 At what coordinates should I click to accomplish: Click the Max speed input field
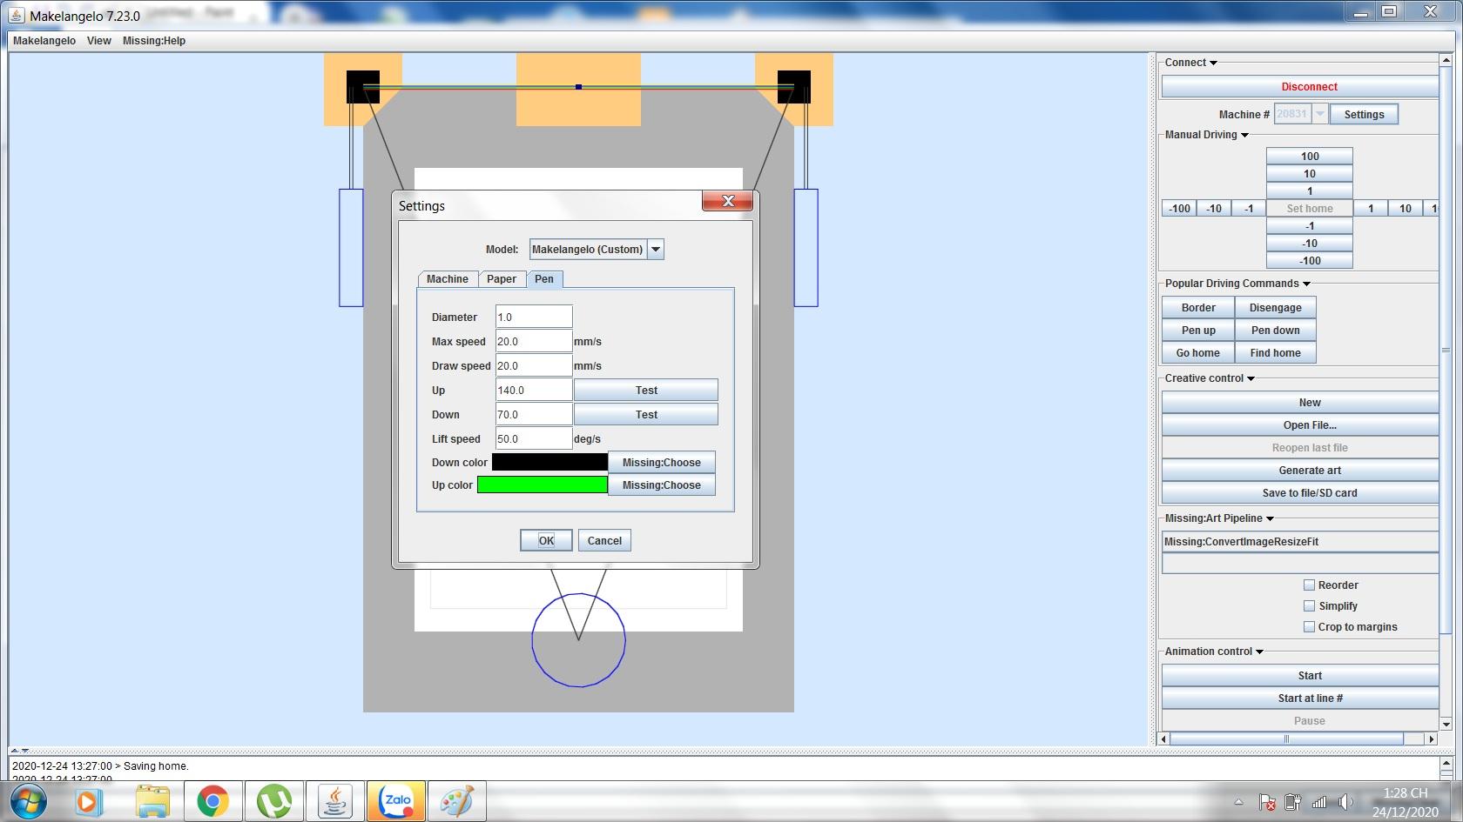point(534,341)
